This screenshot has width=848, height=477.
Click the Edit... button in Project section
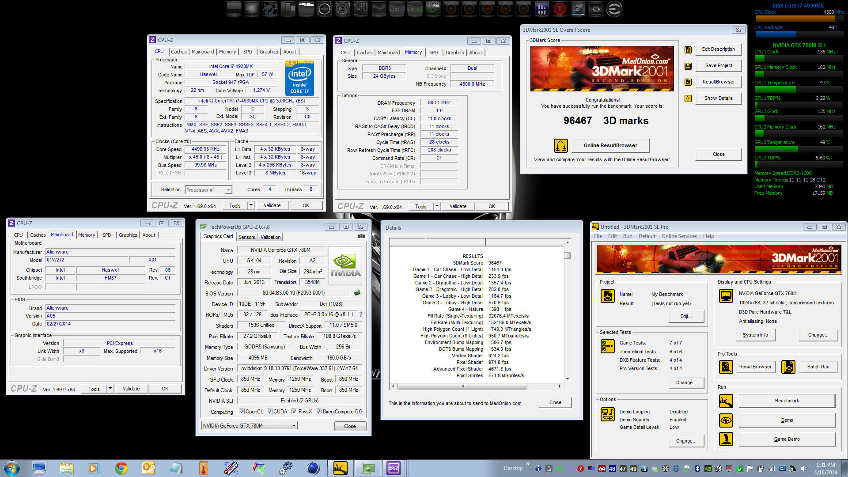pyautogui.click(x=686, y=316)
